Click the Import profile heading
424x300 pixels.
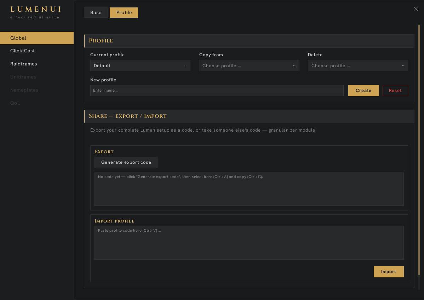[x=114, y=221]
